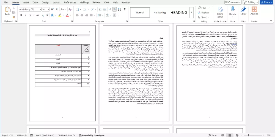Sort text with the A-Z icon
Image resolution: width=275 pixels, height=137 pixels.
tap(120, 9)
